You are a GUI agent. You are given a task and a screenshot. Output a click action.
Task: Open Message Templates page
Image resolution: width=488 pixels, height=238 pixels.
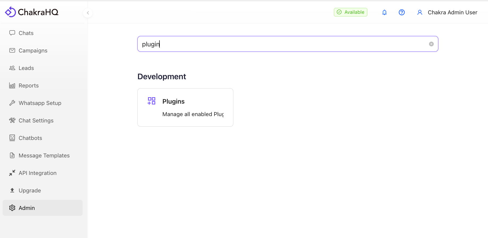pyautogui.click(x=44, y=156)
